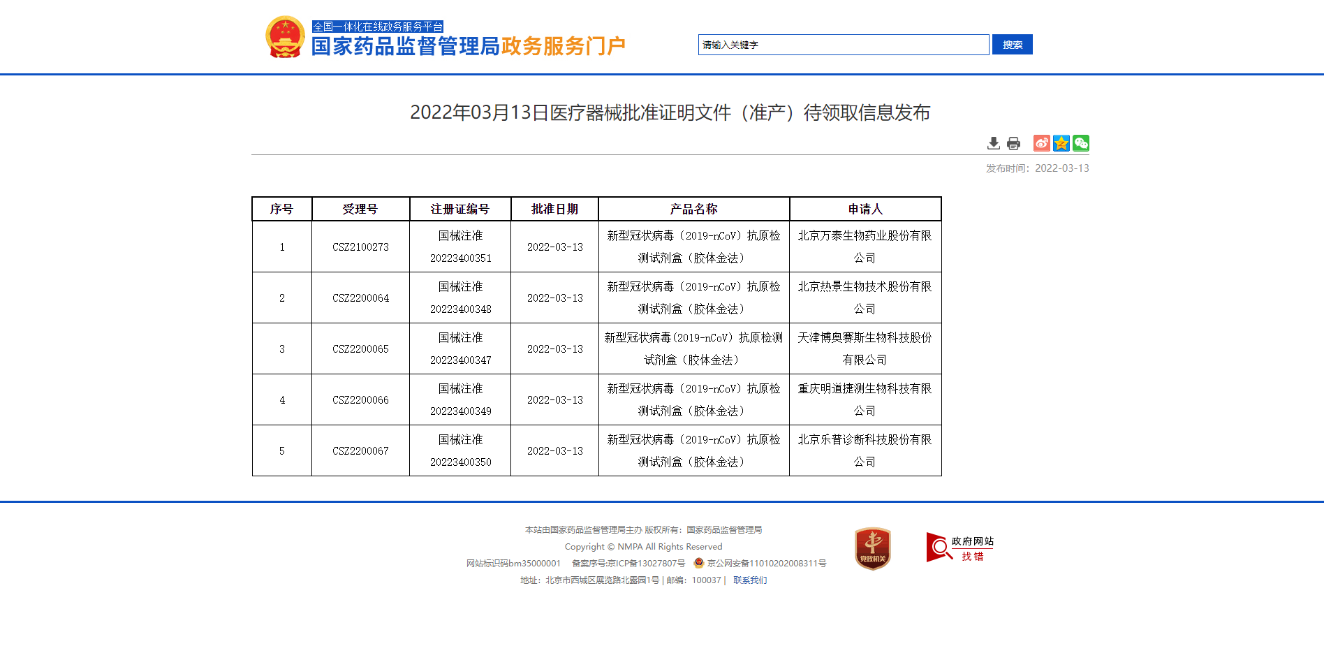Click the national emblem logo
The image size is (1324, 653).
pos(285,37)
